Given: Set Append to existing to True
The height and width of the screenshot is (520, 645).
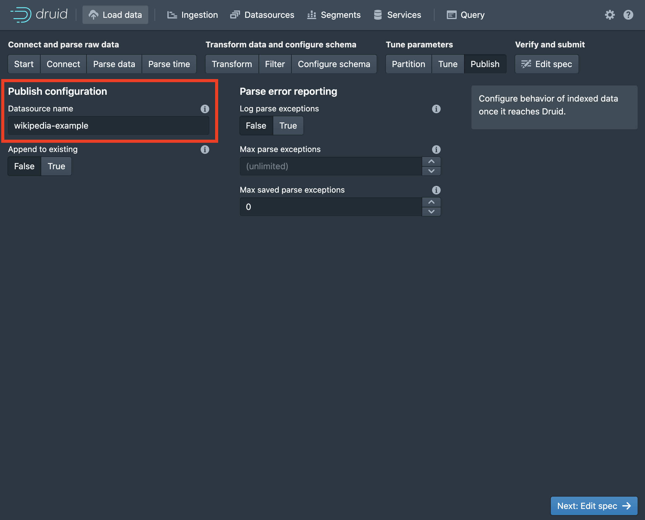Looking at the screenshot, I should (56, 166).
